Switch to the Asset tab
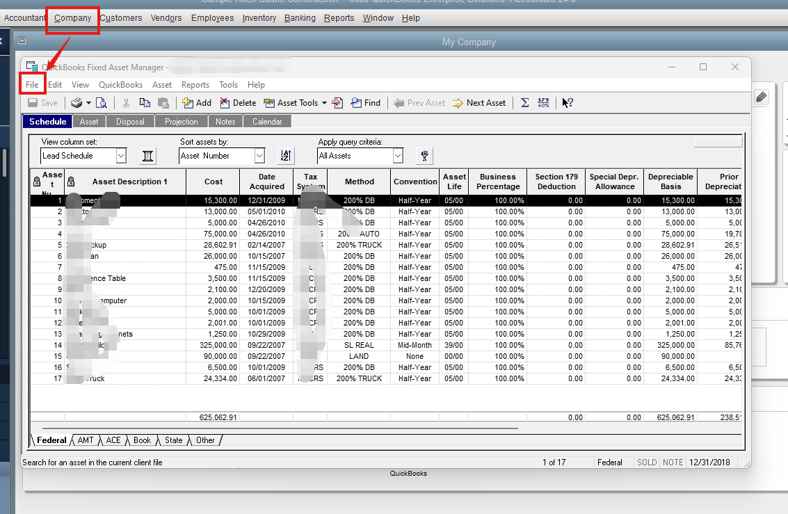788x514 pixels. coord(89,122)
